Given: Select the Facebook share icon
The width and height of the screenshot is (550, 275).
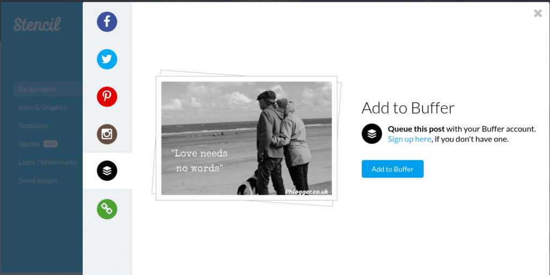Looking at the screenshot, I should [107, 21].
